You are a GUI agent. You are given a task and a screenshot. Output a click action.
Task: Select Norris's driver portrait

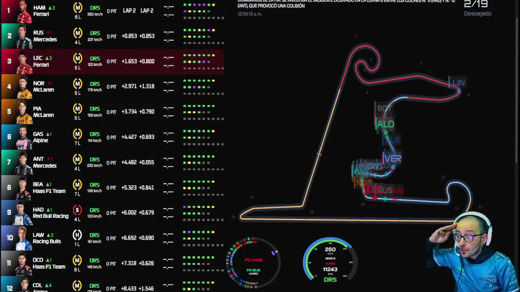point(24,87)
